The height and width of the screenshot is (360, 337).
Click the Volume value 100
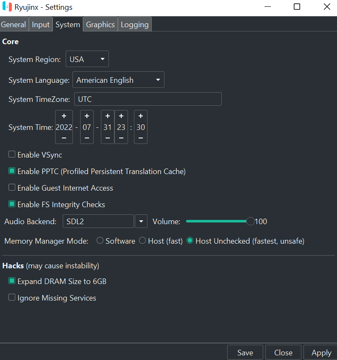[261, 222]
